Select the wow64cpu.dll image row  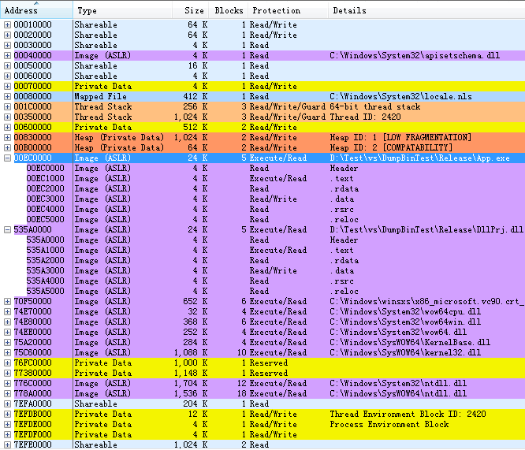[x=236, y=311]
